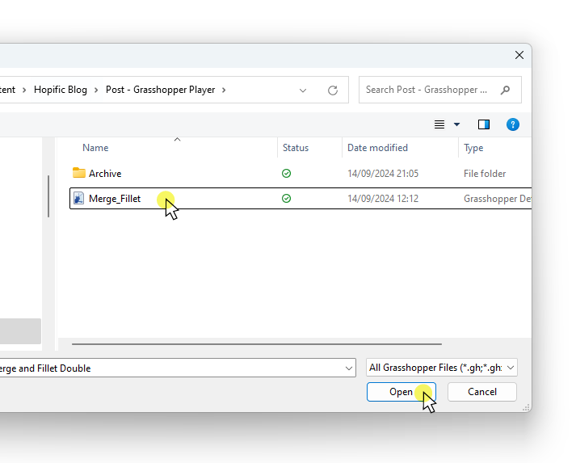Open the file type filter dropdown
Screen dimensions: 576x463
(441, 368)
